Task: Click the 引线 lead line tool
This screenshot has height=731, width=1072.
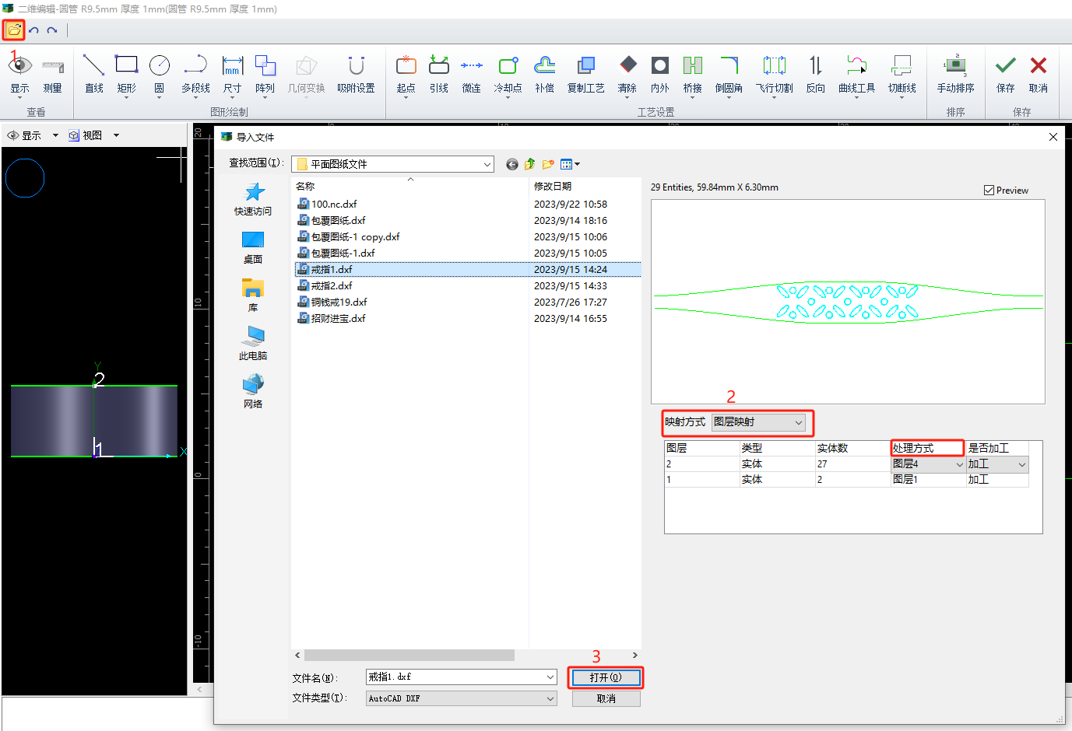Action: click(439, 75)
